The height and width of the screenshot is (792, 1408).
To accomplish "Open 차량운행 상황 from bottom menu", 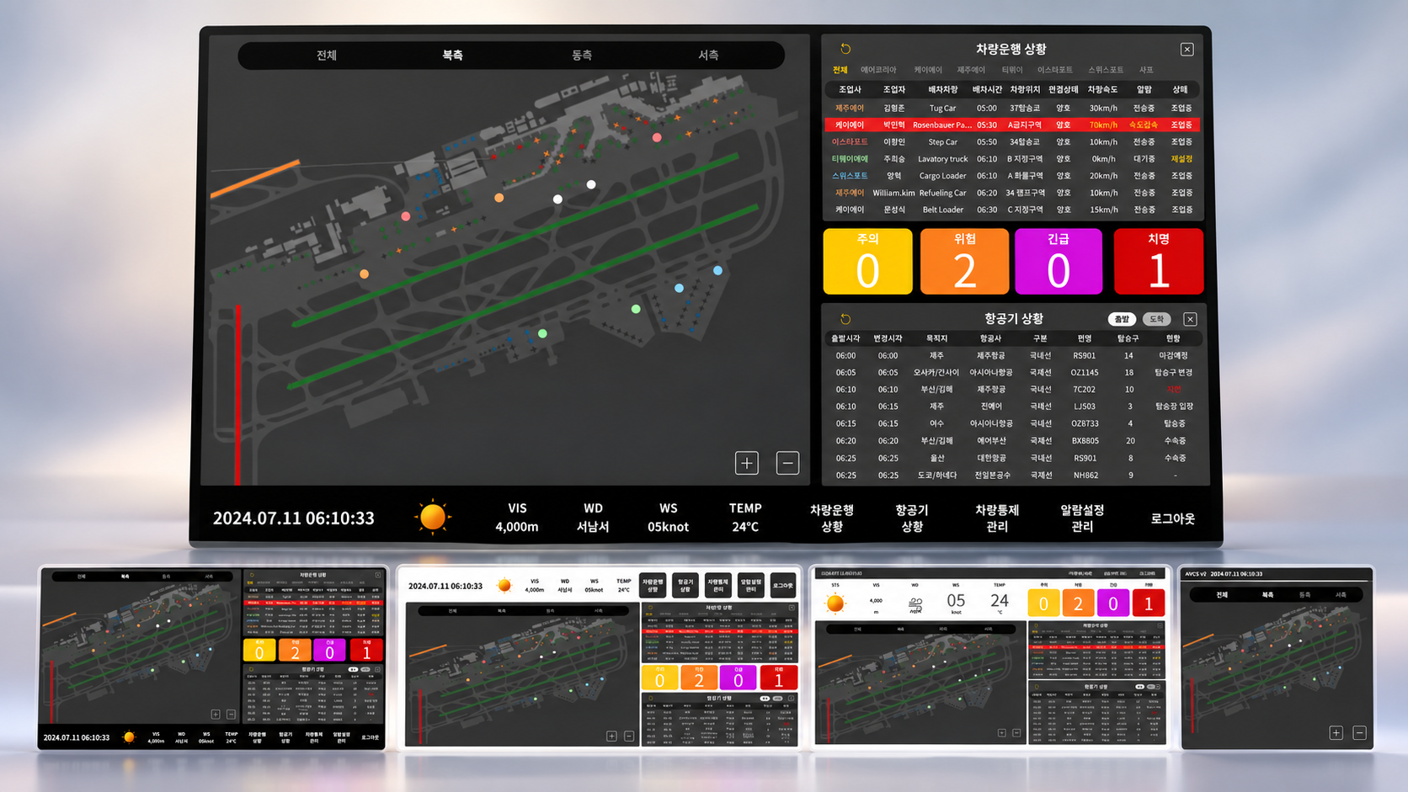I will point(832,518).
